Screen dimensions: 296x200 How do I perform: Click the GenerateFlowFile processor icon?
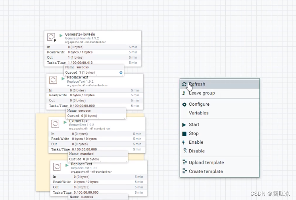[x=51, y=37]
